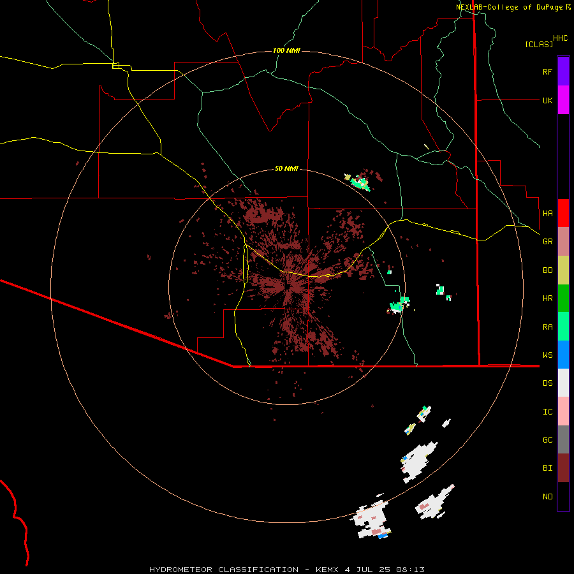Viewport: 574px width, 574px height.
Task: Click the [CLAS] legend header
Action: point(539,44)
